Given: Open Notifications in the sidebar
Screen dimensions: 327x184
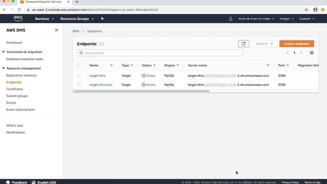Looking at the screenshot, I should coord(16,132).
